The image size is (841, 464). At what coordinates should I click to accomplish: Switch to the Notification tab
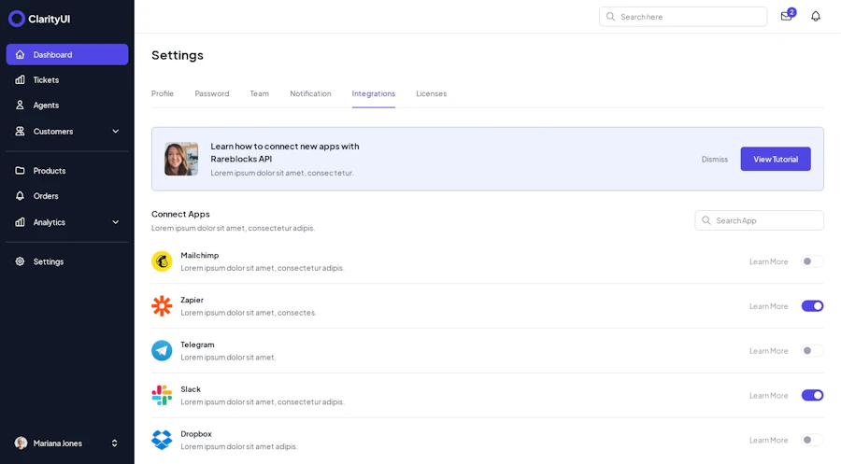point(310,93)
